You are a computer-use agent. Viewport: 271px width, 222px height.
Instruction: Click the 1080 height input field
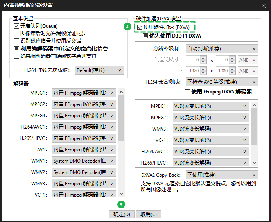point(223,71)
